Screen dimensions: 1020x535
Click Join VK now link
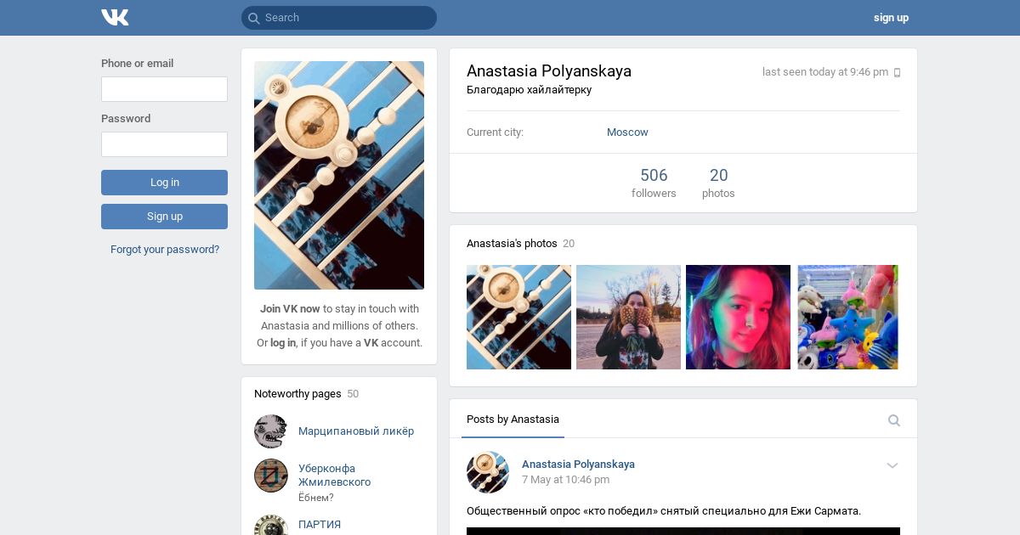(x=290, y=309)
